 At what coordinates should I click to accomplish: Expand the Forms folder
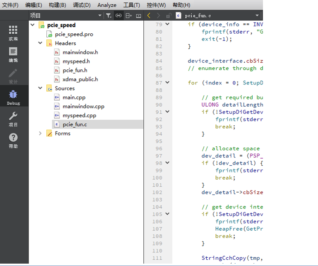[x=40, y=133]
